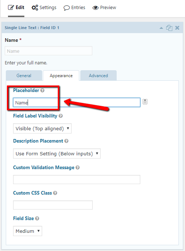Open the form Preview
Viewport: 185px width, 251px height.
coord(104,8)
